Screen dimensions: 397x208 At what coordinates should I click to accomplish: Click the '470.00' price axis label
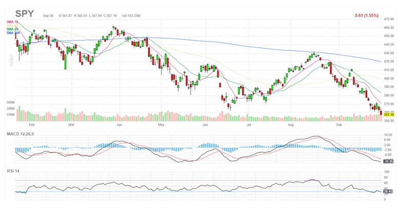coord(389,19)
